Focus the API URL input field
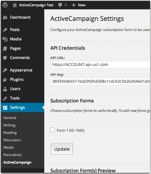This screenshot has height=174, width=151. (x=100, y=64)
